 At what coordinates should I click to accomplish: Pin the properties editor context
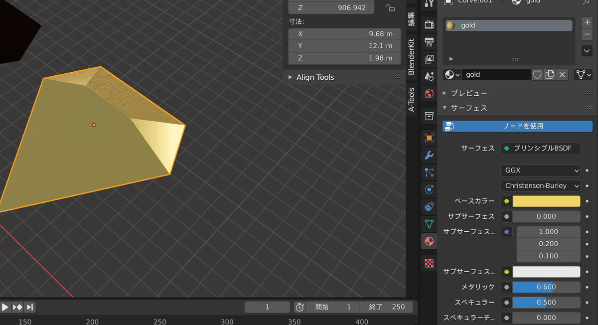(x=586, y=2)
